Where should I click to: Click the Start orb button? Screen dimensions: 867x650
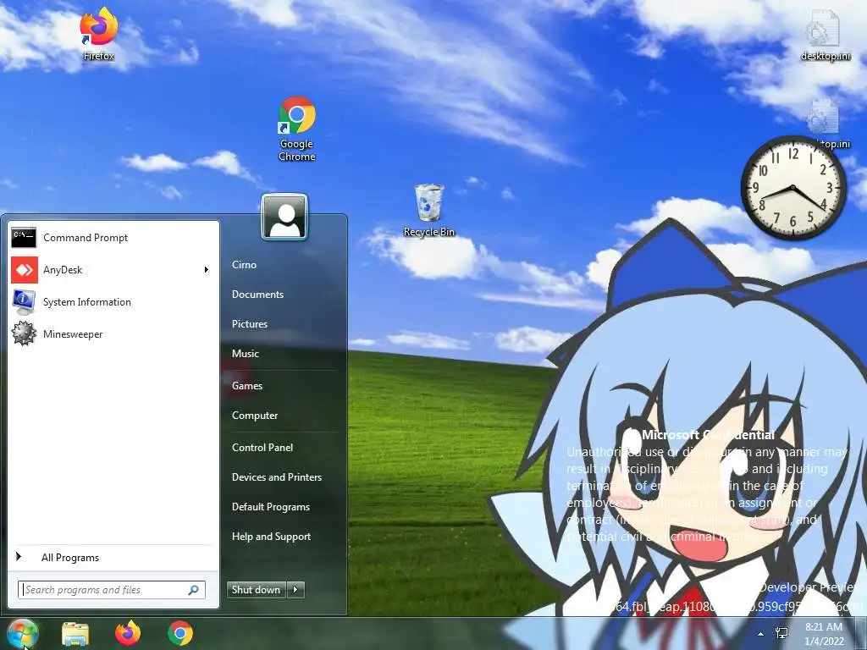click(22, 633)
